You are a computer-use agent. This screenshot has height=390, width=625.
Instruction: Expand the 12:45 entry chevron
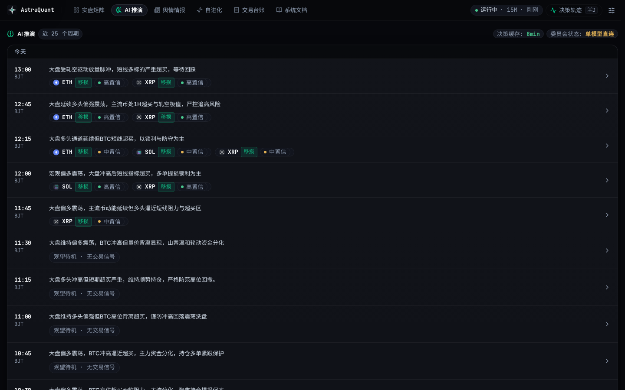pos(607,110)
